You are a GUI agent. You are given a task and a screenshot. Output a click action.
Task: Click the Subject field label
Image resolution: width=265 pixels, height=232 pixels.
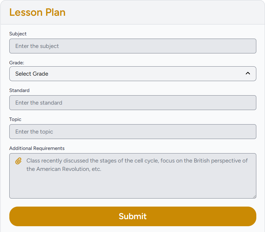(x=18, y=34)
